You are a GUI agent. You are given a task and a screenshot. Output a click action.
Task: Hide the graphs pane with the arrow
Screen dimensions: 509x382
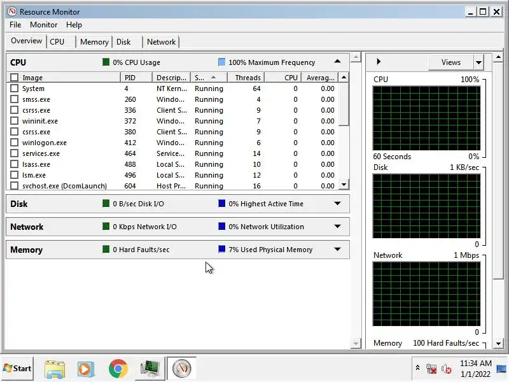(x=379, y=61)
